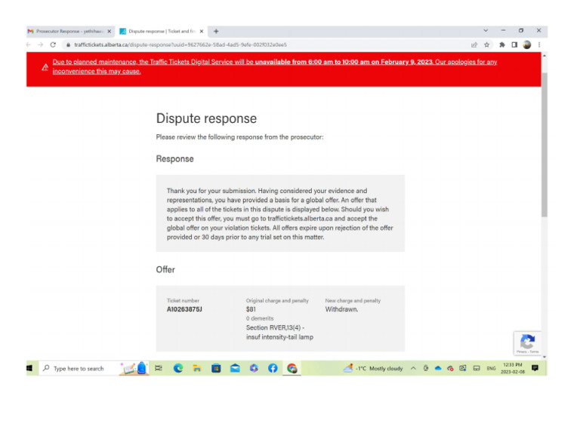Screen dimensions: 580x448
Task: Open Microsoft Edge from the taskbar
Action: click(178, 368)
